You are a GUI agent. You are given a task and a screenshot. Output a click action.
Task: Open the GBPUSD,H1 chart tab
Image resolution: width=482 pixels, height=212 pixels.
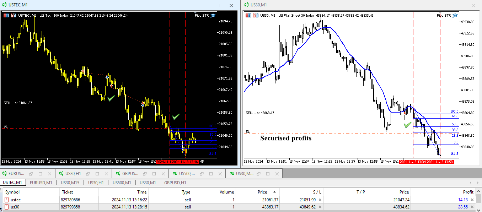coord(175,183)
